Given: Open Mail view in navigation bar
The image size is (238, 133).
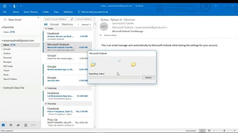Looking at the screenshot, I should (x=3, y=125).
